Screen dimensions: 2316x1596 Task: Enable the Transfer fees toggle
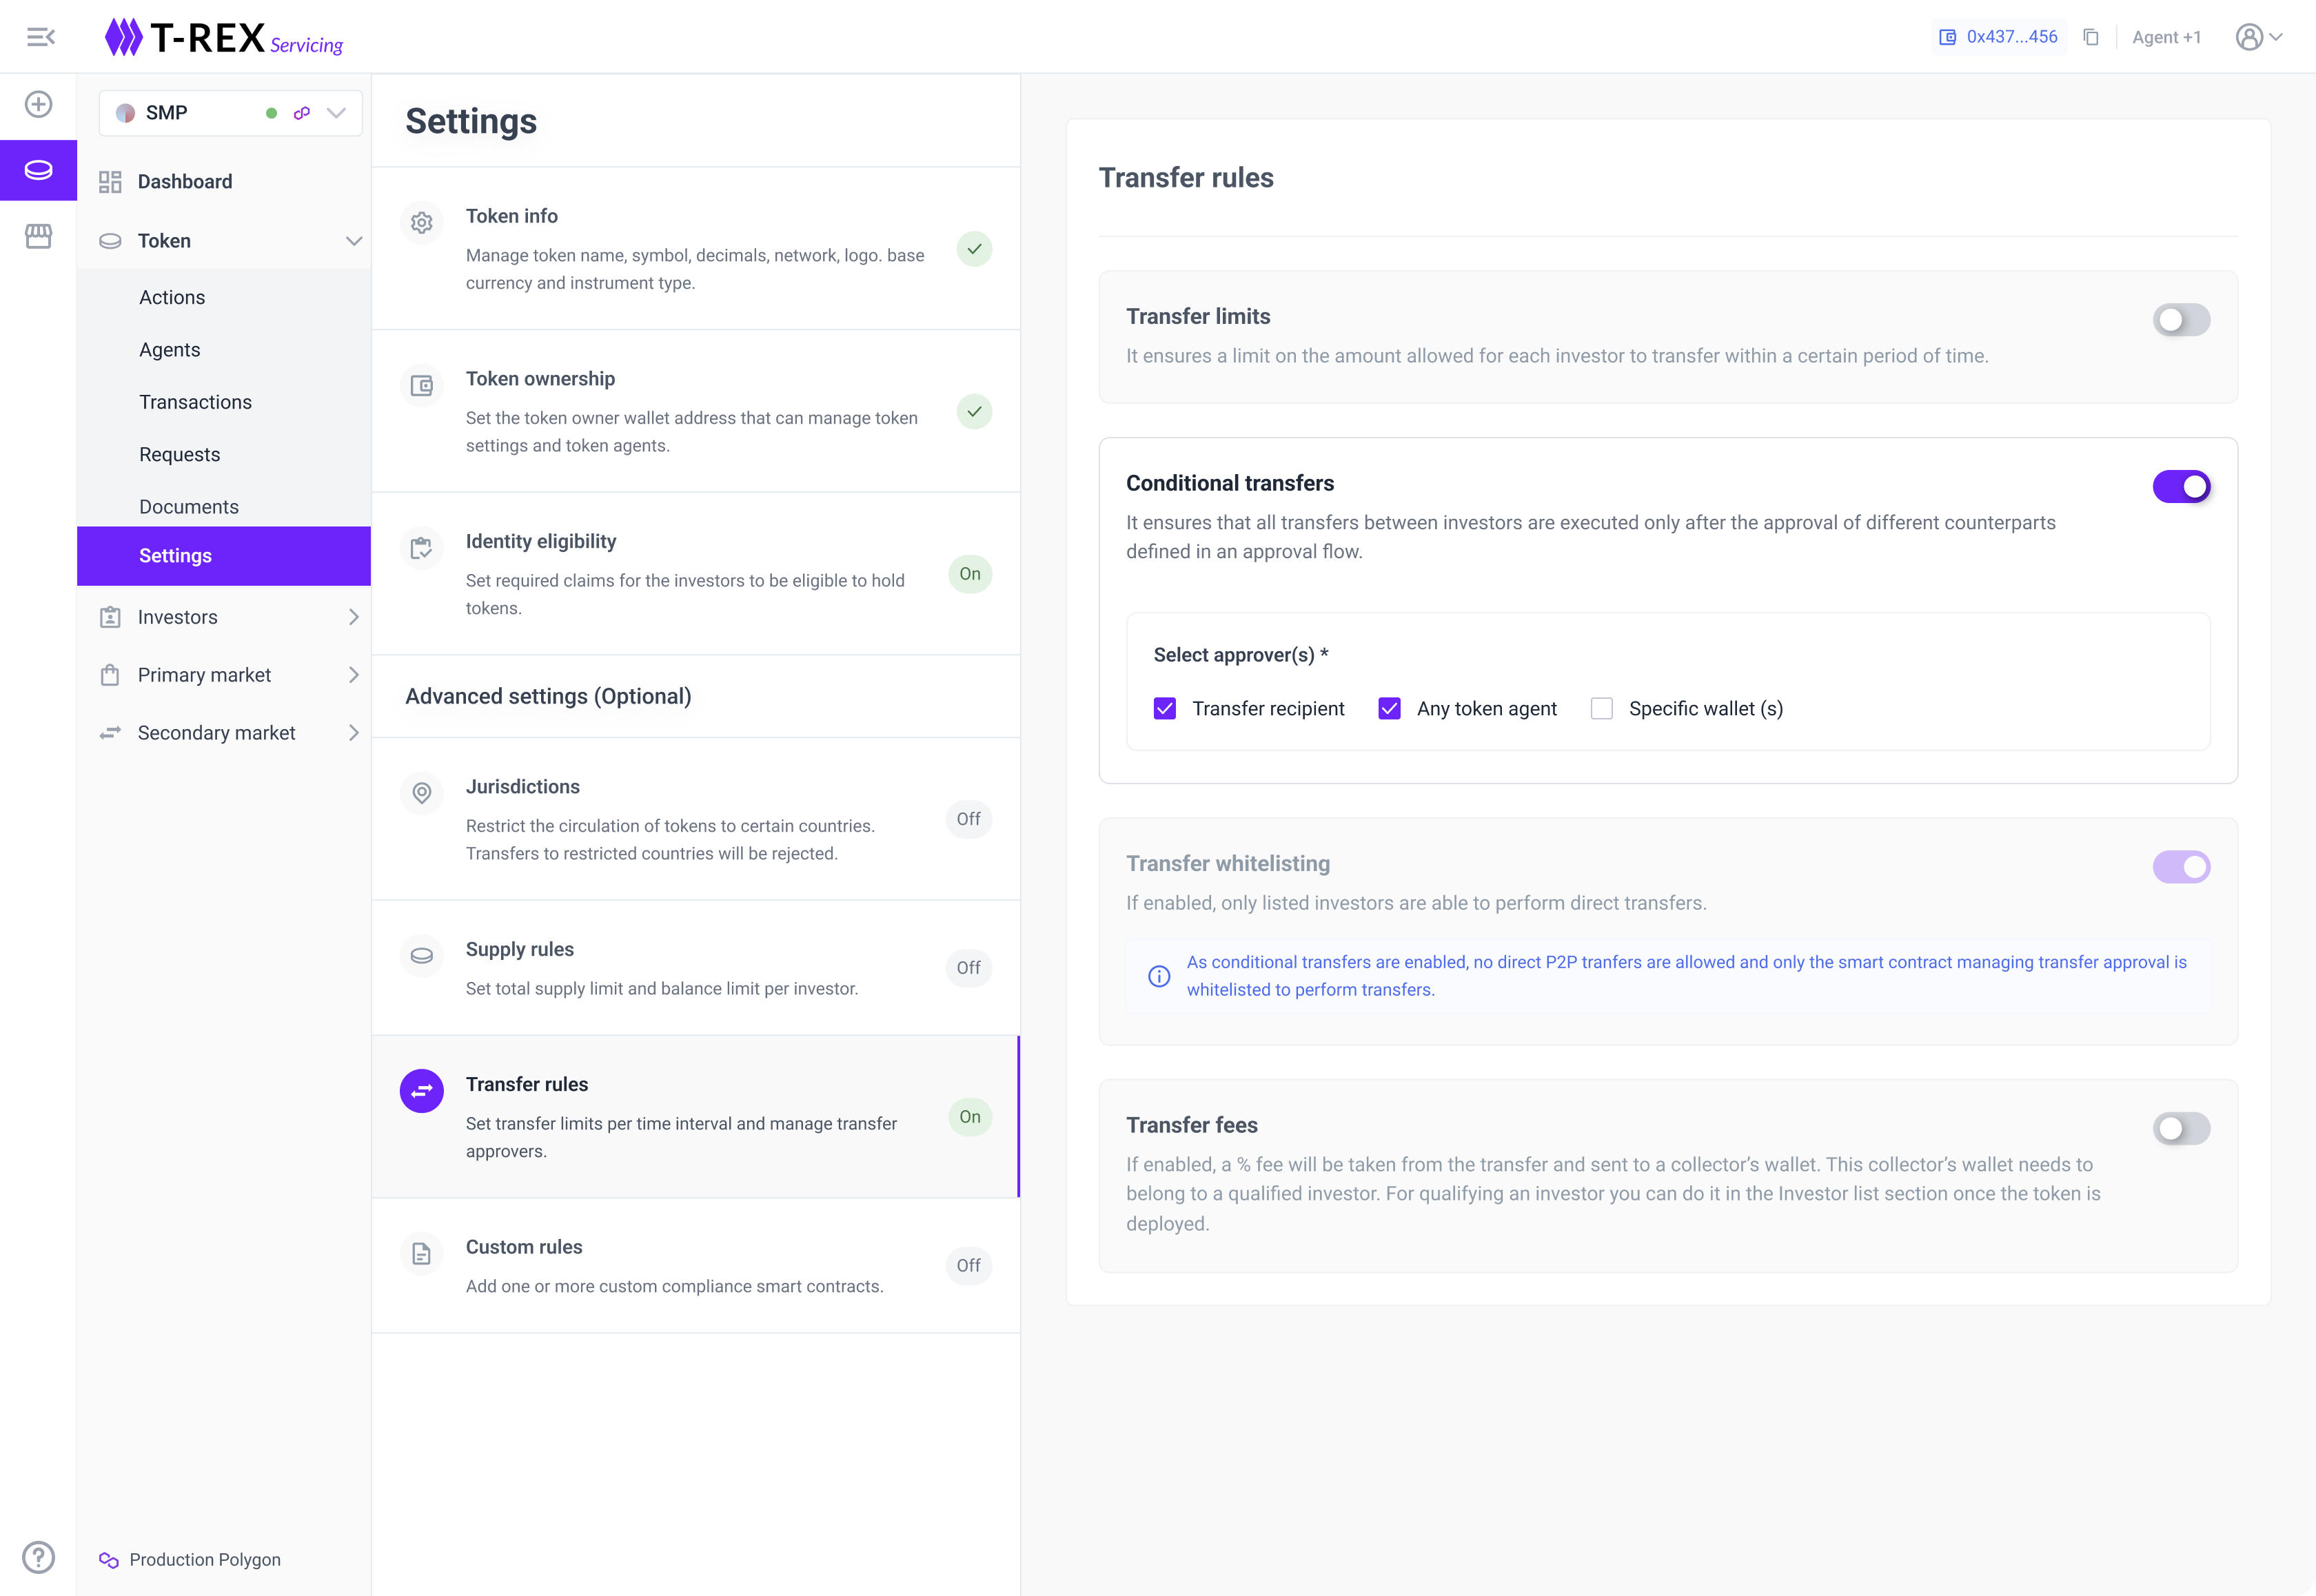[x=2181, y=1129]
